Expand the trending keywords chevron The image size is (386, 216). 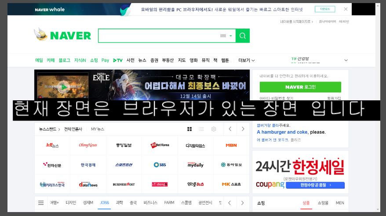pyautogui.click(x=346, y=60)
